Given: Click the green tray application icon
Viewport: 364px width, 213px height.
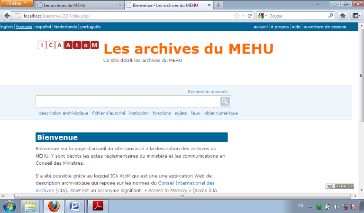Looking at the screenshot, I should click(319, 206).
